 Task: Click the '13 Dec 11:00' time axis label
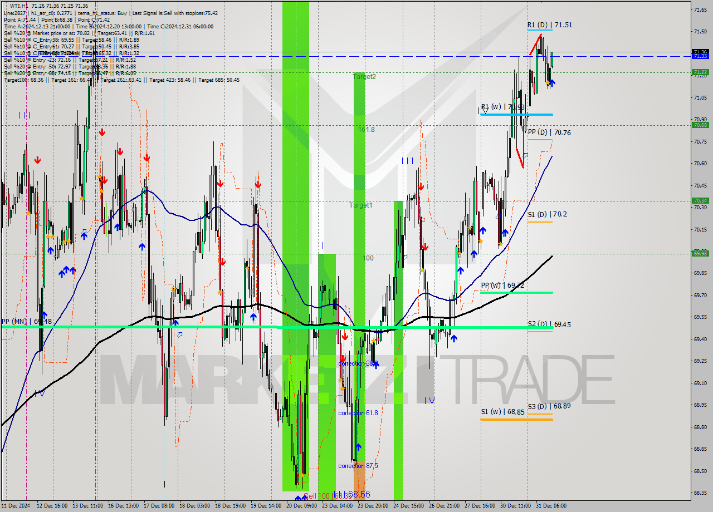pos(88,506)
